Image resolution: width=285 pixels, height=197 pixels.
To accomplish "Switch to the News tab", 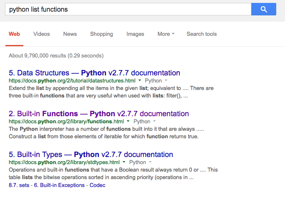I will pos(70,34).
